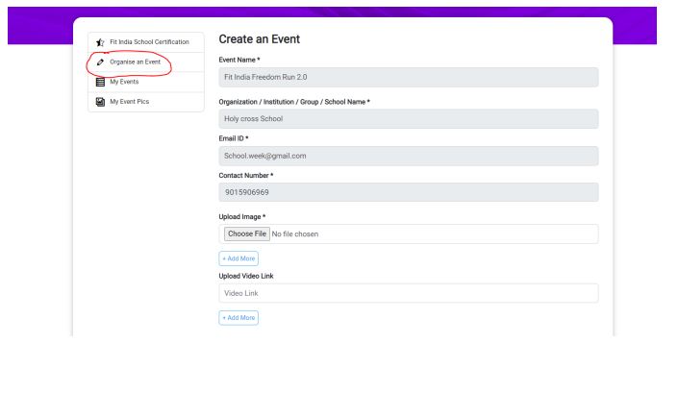Screen dimensions: 678x393
Task: Click the Upload Video Link label
Action: pos(246,276)
